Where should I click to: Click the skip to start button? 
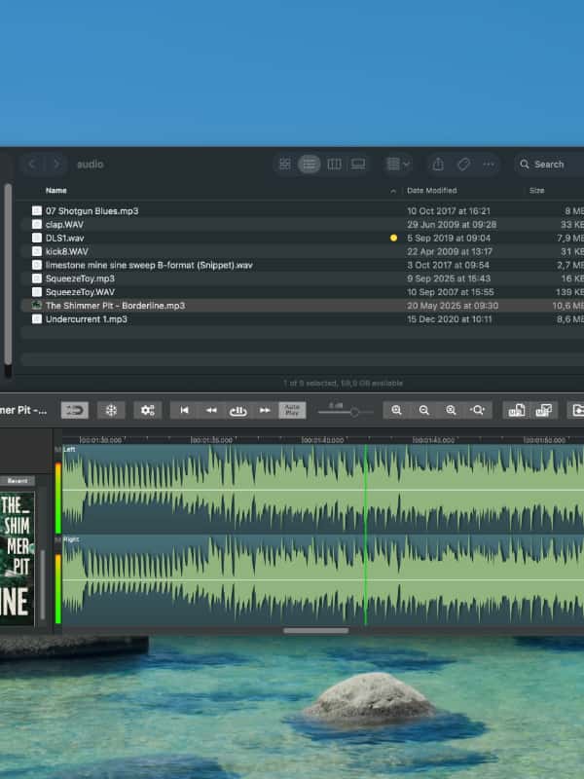pos(184,411)
